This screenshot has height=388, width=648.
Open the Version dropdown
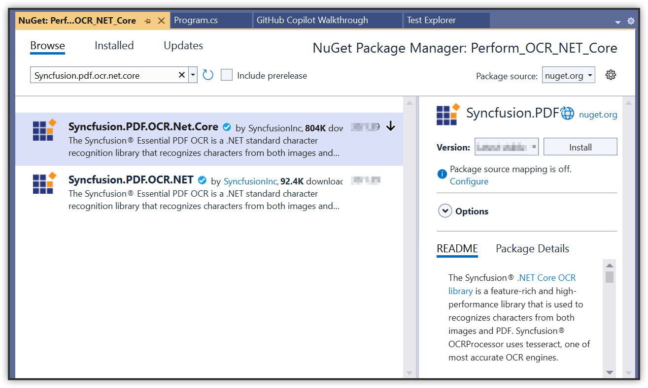pyautogui.click(x=534, y=146)
